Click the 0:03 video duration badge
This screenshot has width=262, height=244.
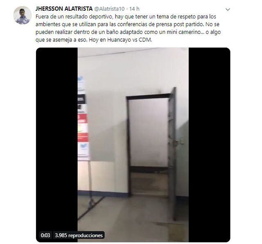[45, 235]
